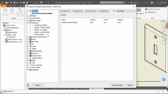Select the Center Mark style icon
The width and height of the screenshot is (168, 94).
(x=30, y=18)
